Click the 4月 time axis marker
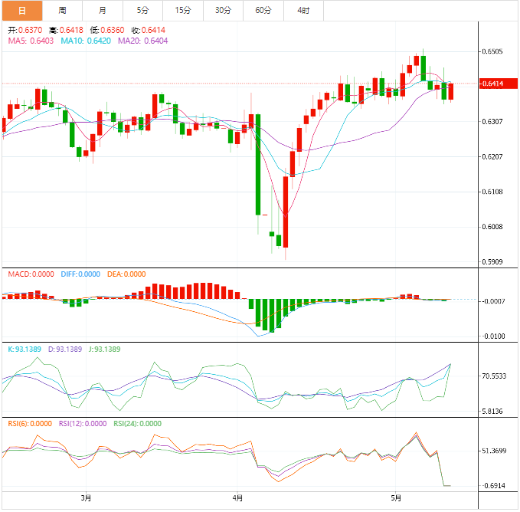 [238, 498]
